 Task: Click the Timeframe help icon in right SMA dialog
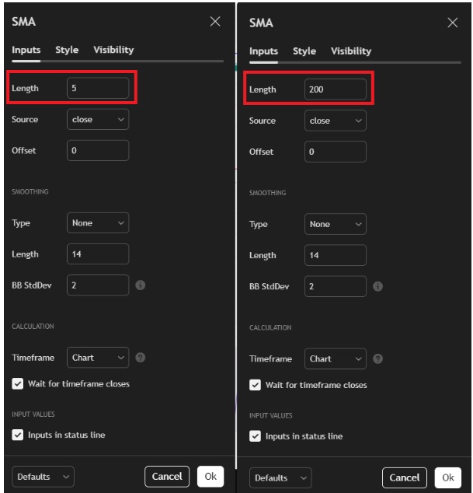377,358
